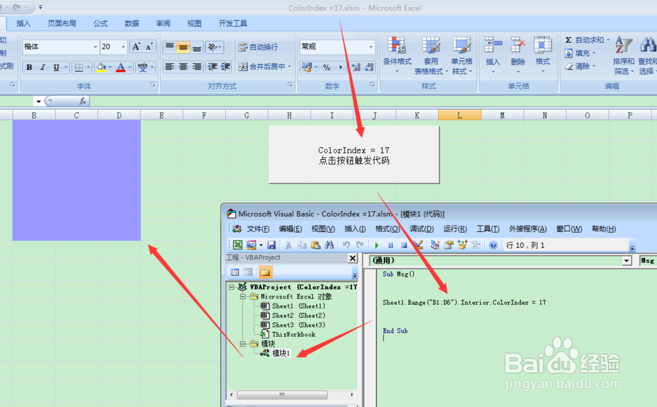The image size is (657, 407).
Task: Click the Toggle Folders icon in project panel
Action: click(265, 272)
